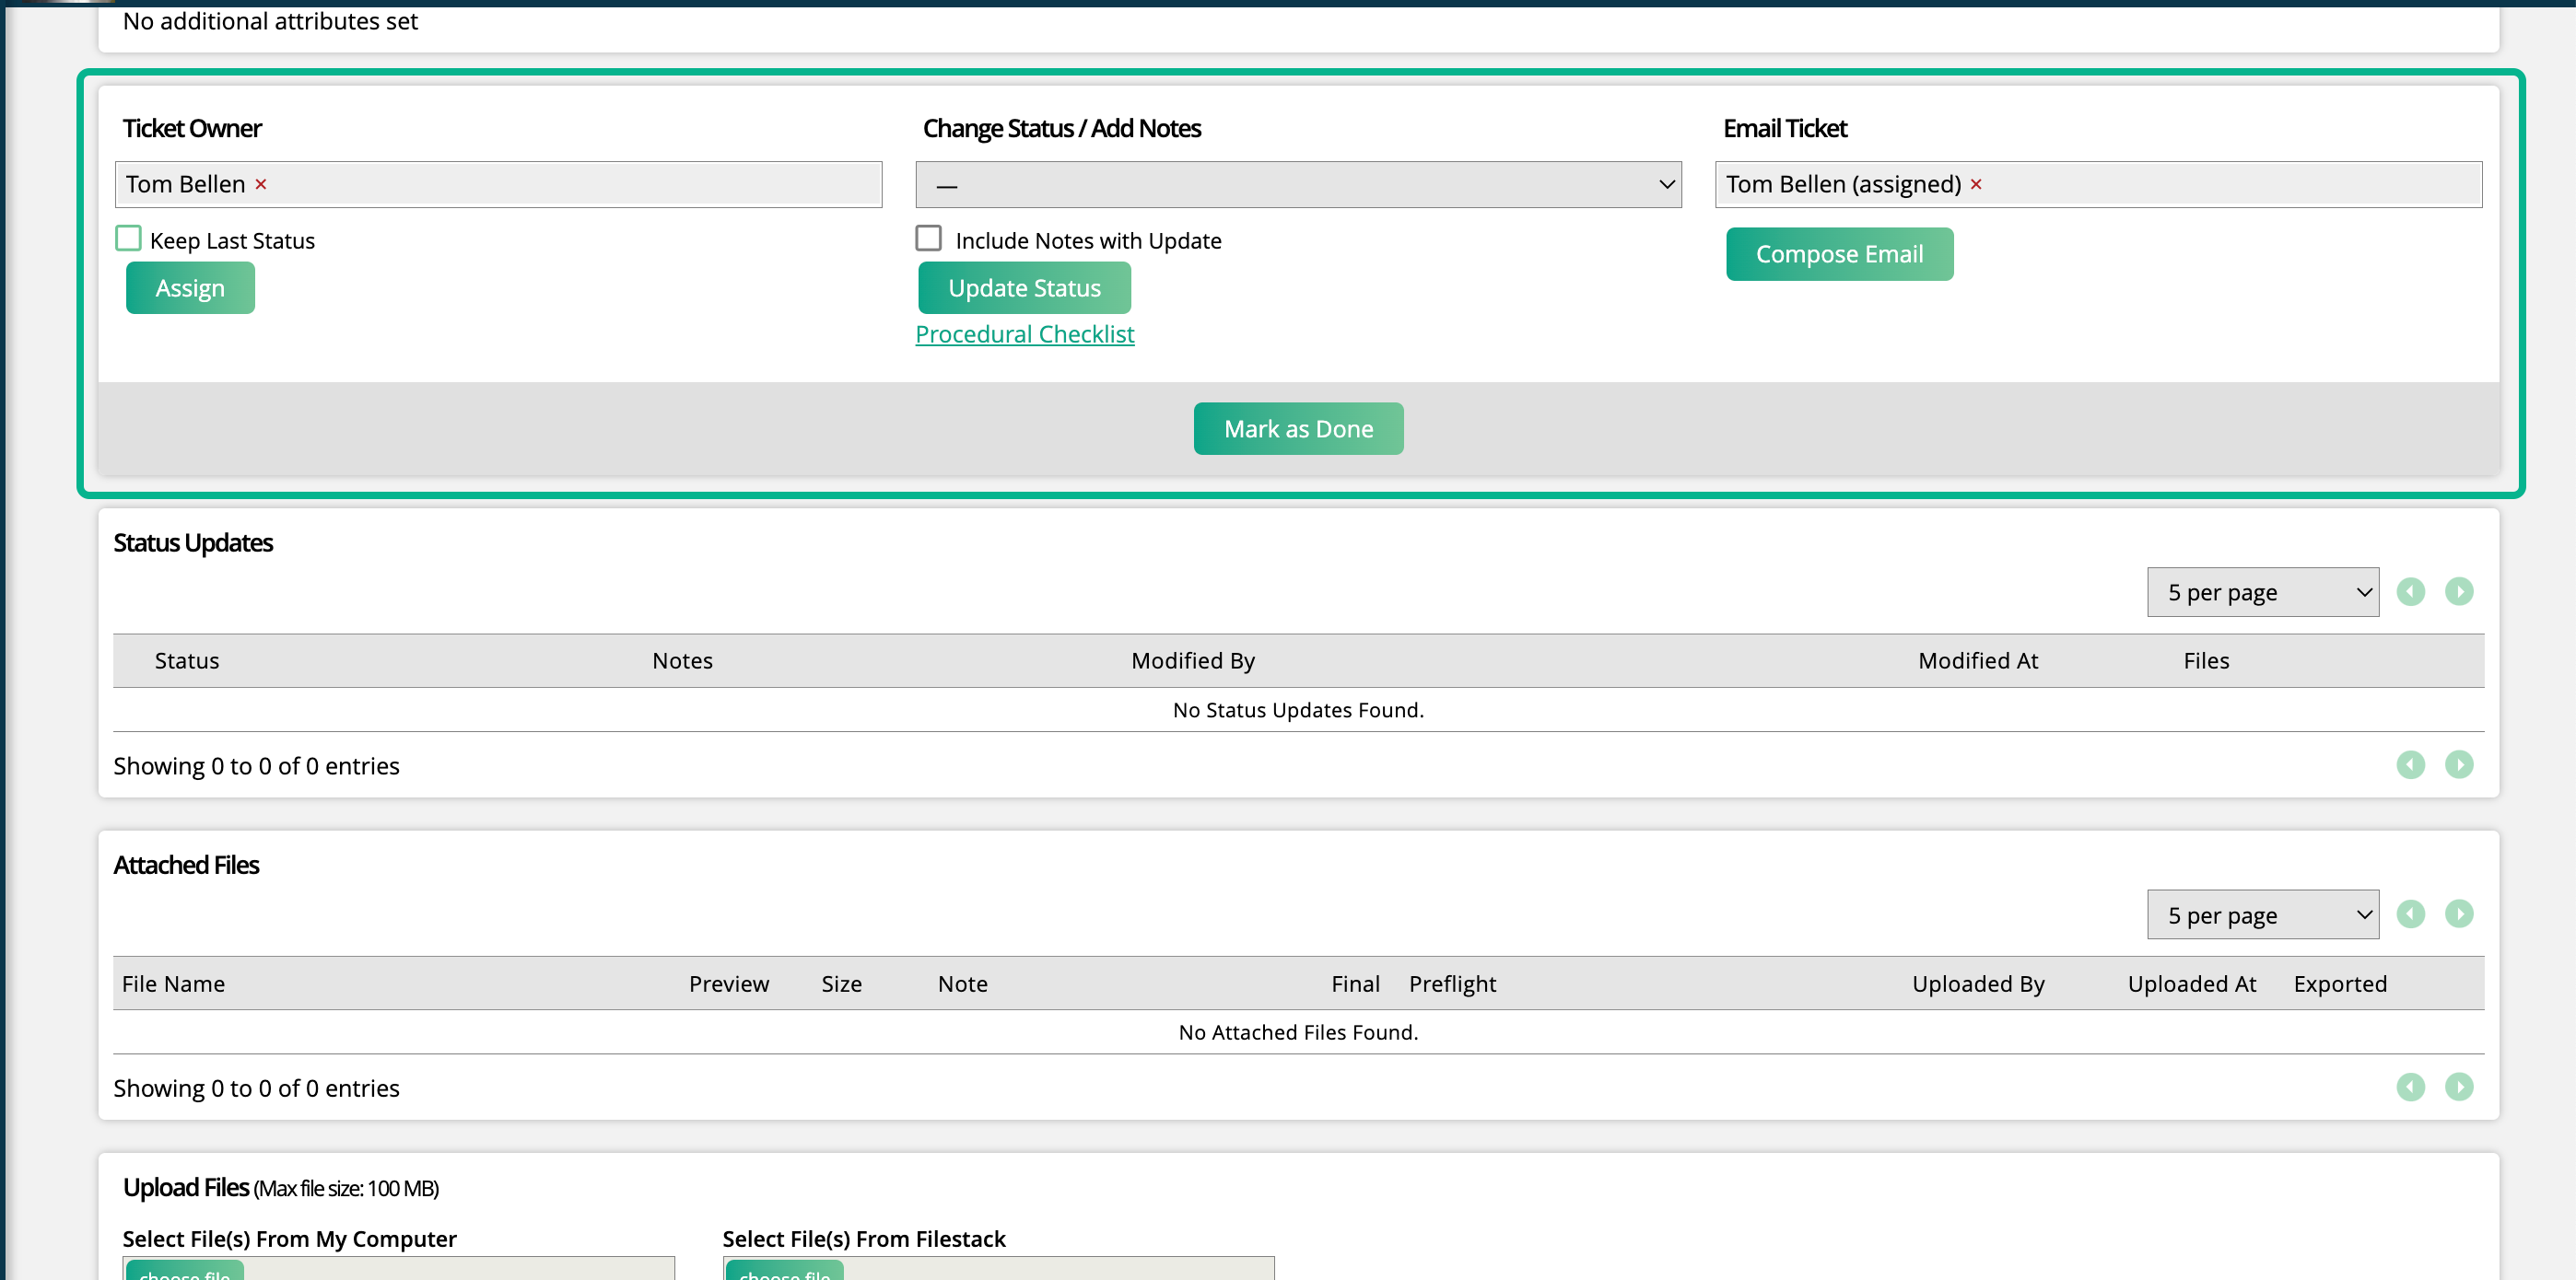Go to next page of Attached Files
The height and width of the screenshot is (1280, 2576).
click(x=2460, y=913)
